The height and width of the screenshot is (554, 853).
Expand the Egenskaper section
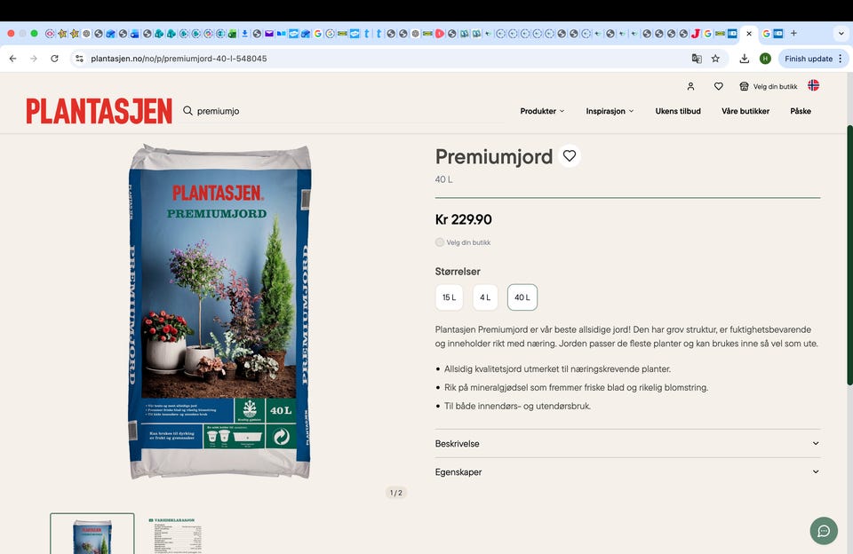click(627, 472)
